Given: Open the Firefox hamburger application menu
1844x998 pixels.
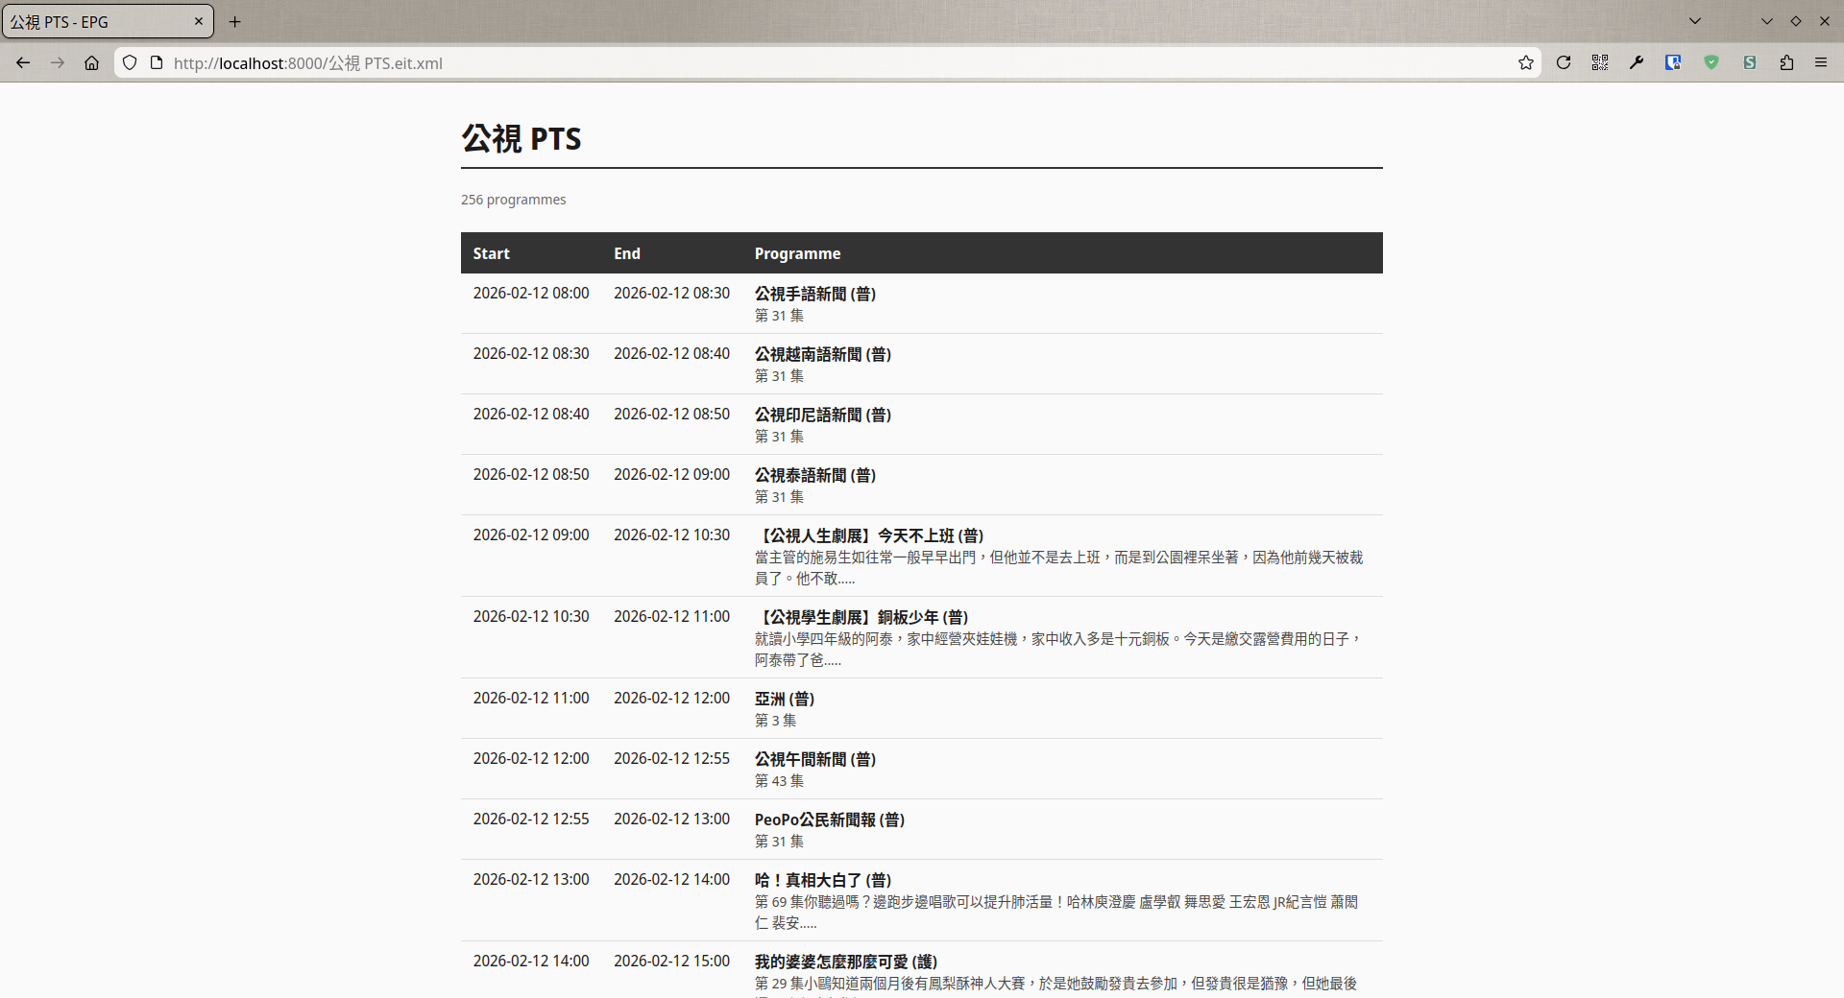Looking at the screenshot, I should pyautogui.click(x=1821, y=62).
